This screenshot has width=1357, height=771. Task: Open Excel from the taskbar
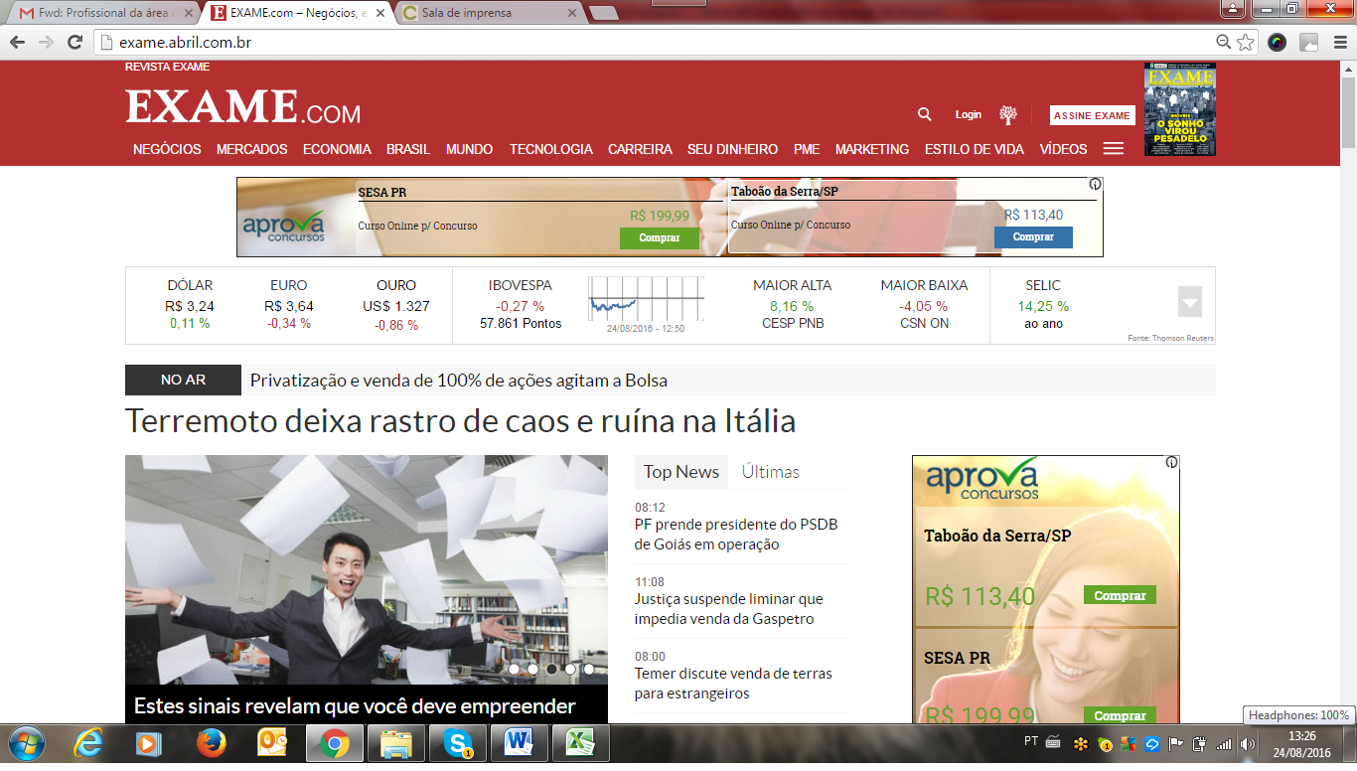(581, 743)
